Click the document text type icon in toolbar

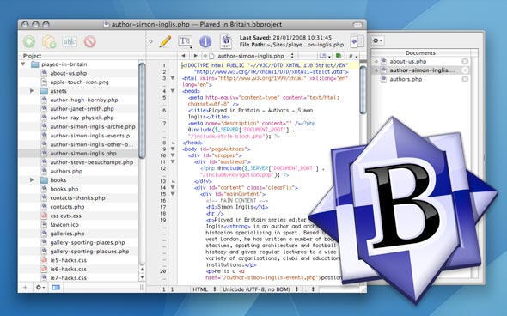pos(226,41)
